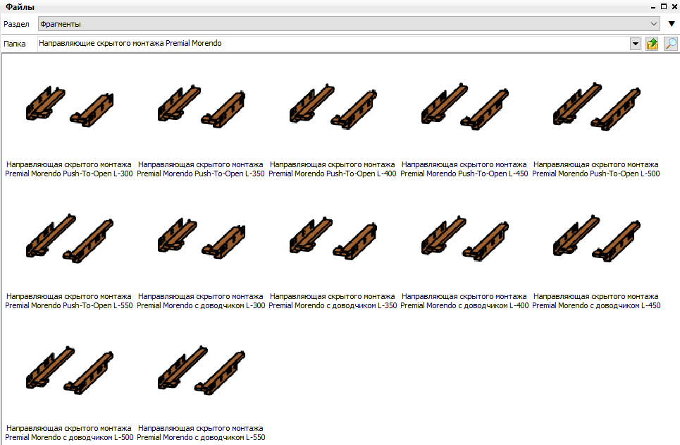This screenshot has height=445, width=680.
Task: Click the label text 'Premial Morendo с доводчиком L-500'
Action: click(69, 438)
